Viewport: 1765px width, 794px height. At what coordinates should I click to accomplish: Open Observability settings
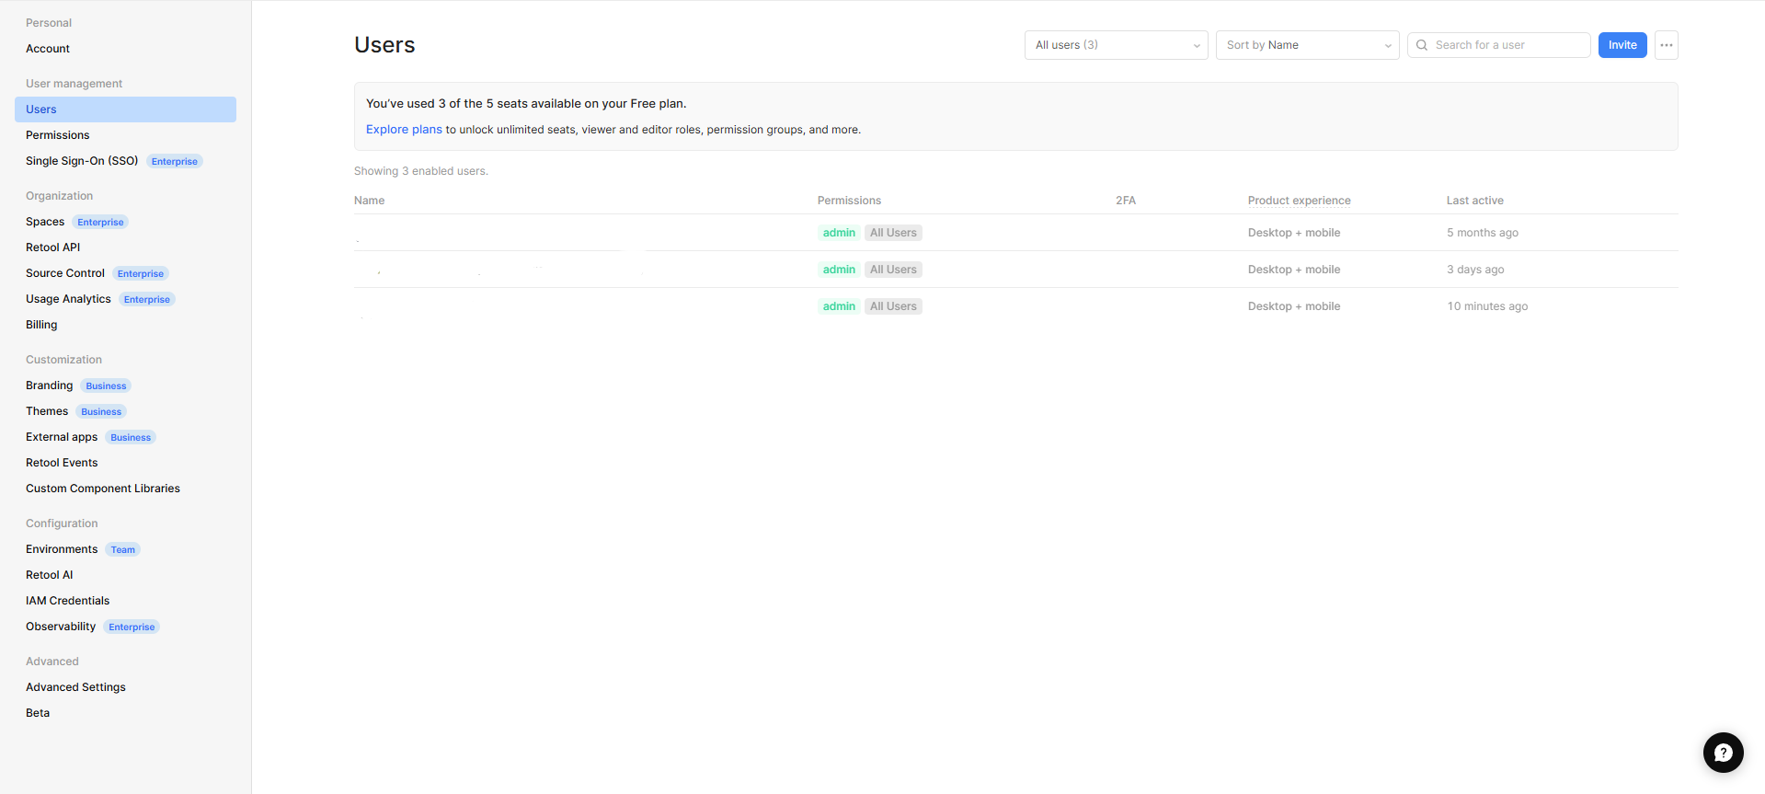[61, 627]
